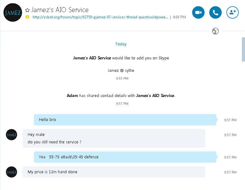
Task: Click the 'Jamez @ sythe' request text
Action: click(121, 71)
